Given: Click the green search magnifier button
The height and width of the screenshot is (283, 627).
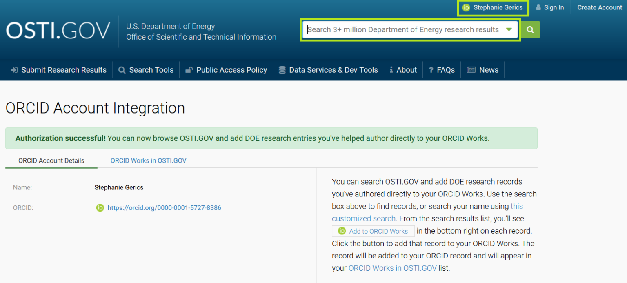Looking at the screenshot, I should [x=530, y=30].
